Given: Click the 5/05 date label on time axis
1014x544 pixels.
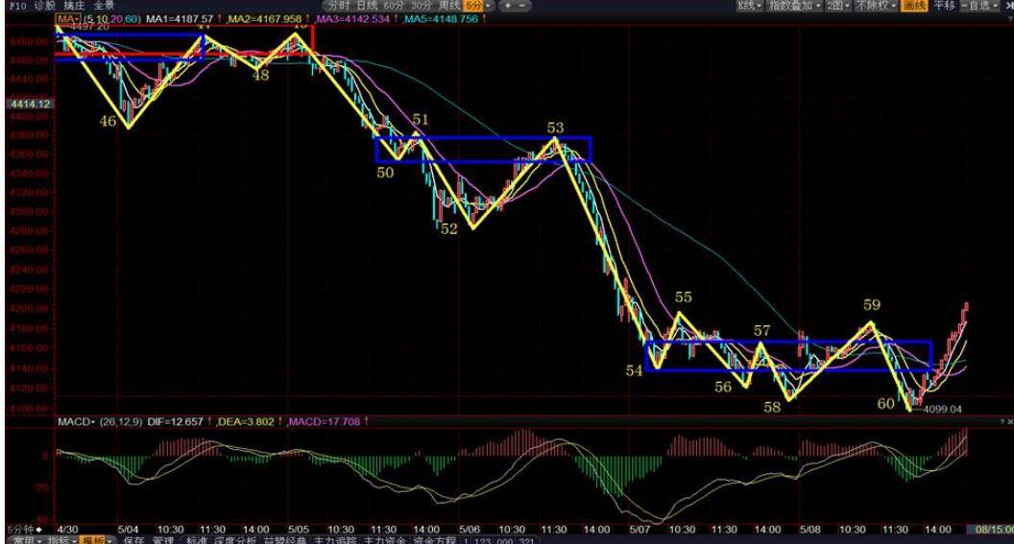Looking at the screenshot, I should tap(298, 530).
